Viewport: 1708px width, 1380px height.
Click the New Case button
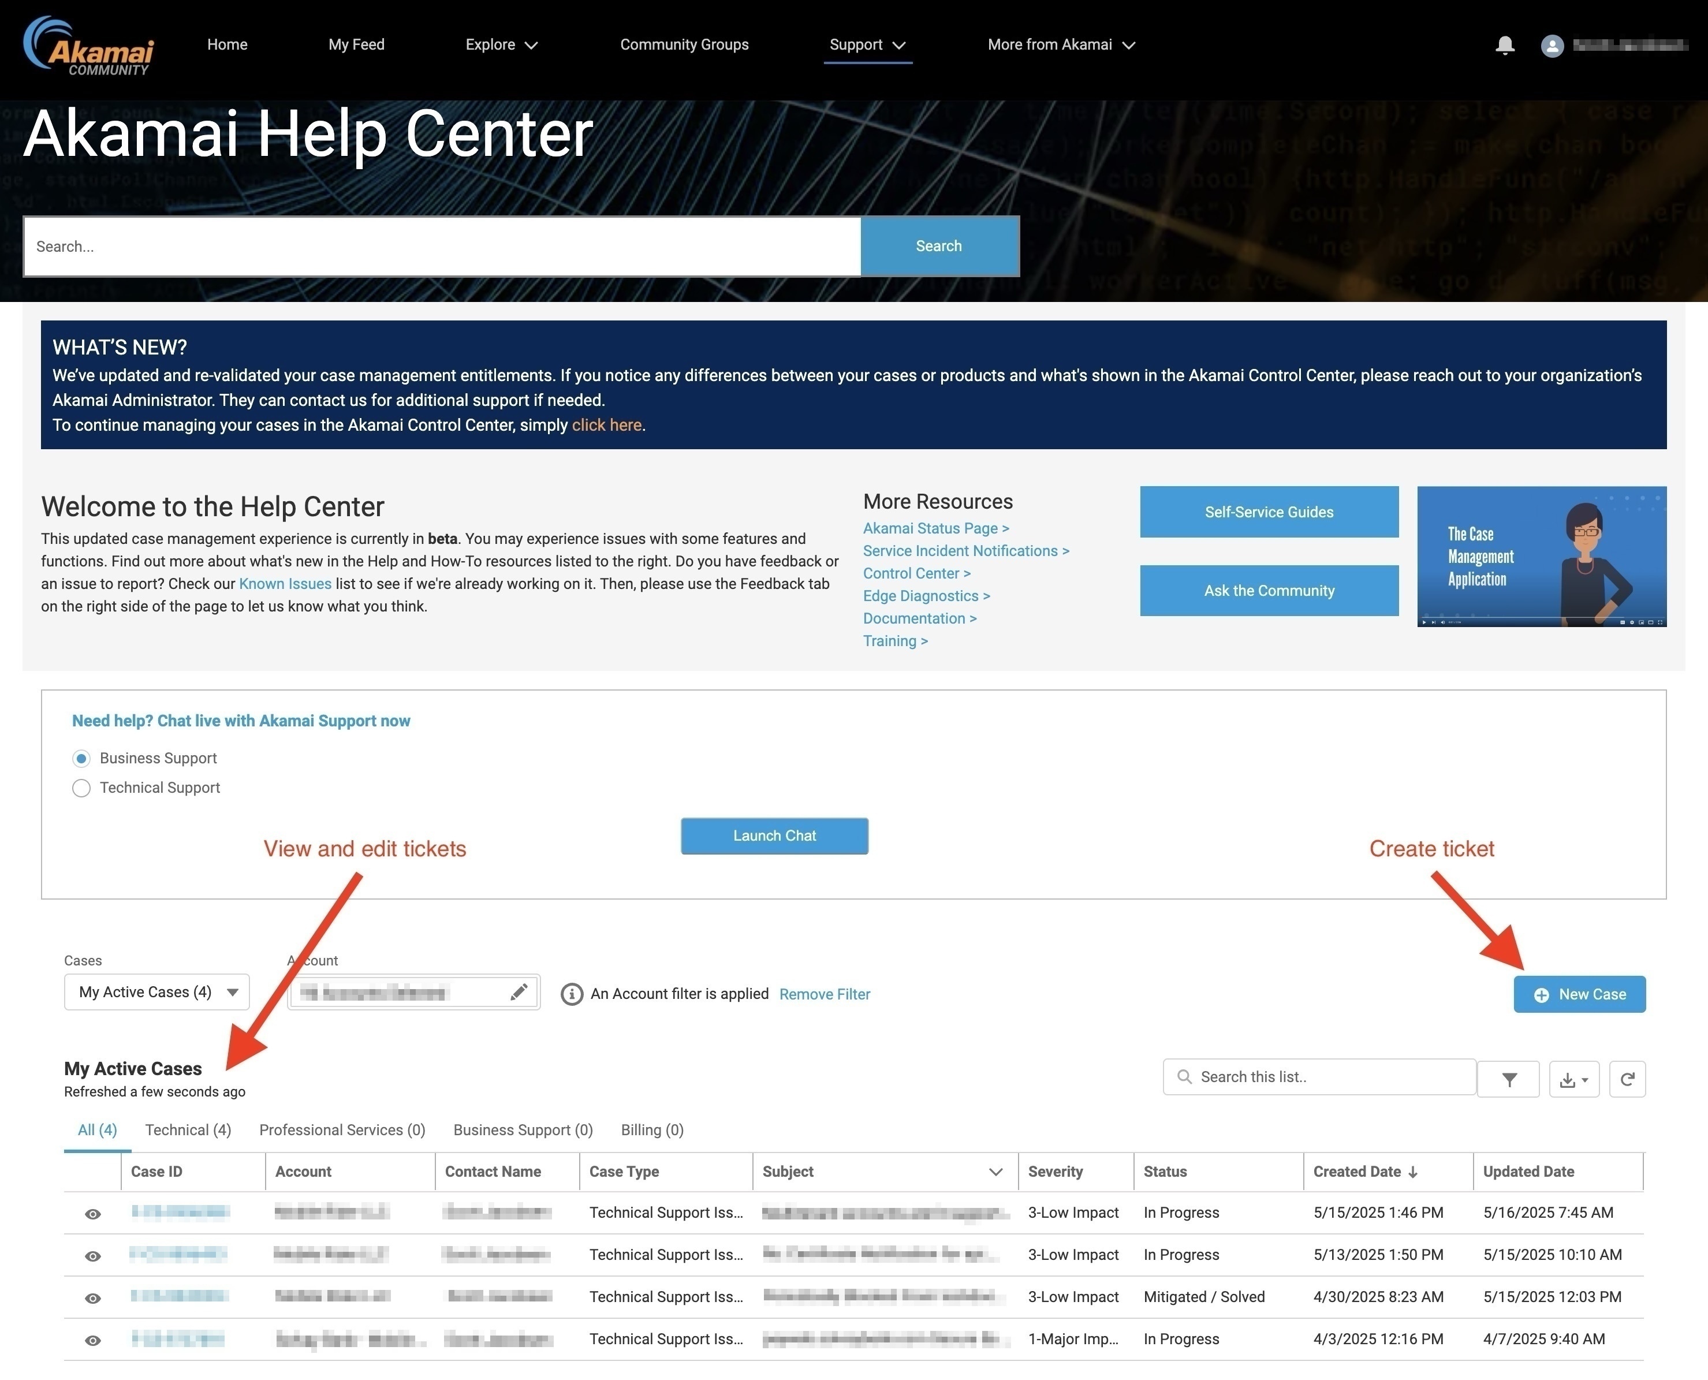pyautogui.click(x=1579, y=994)
